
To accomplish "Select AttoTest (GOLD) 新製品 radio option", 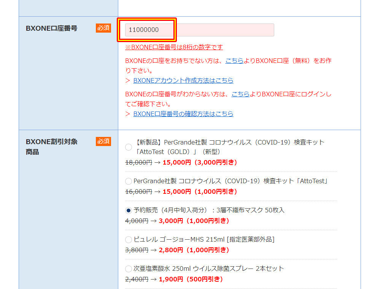I will (x=129, y=147).
